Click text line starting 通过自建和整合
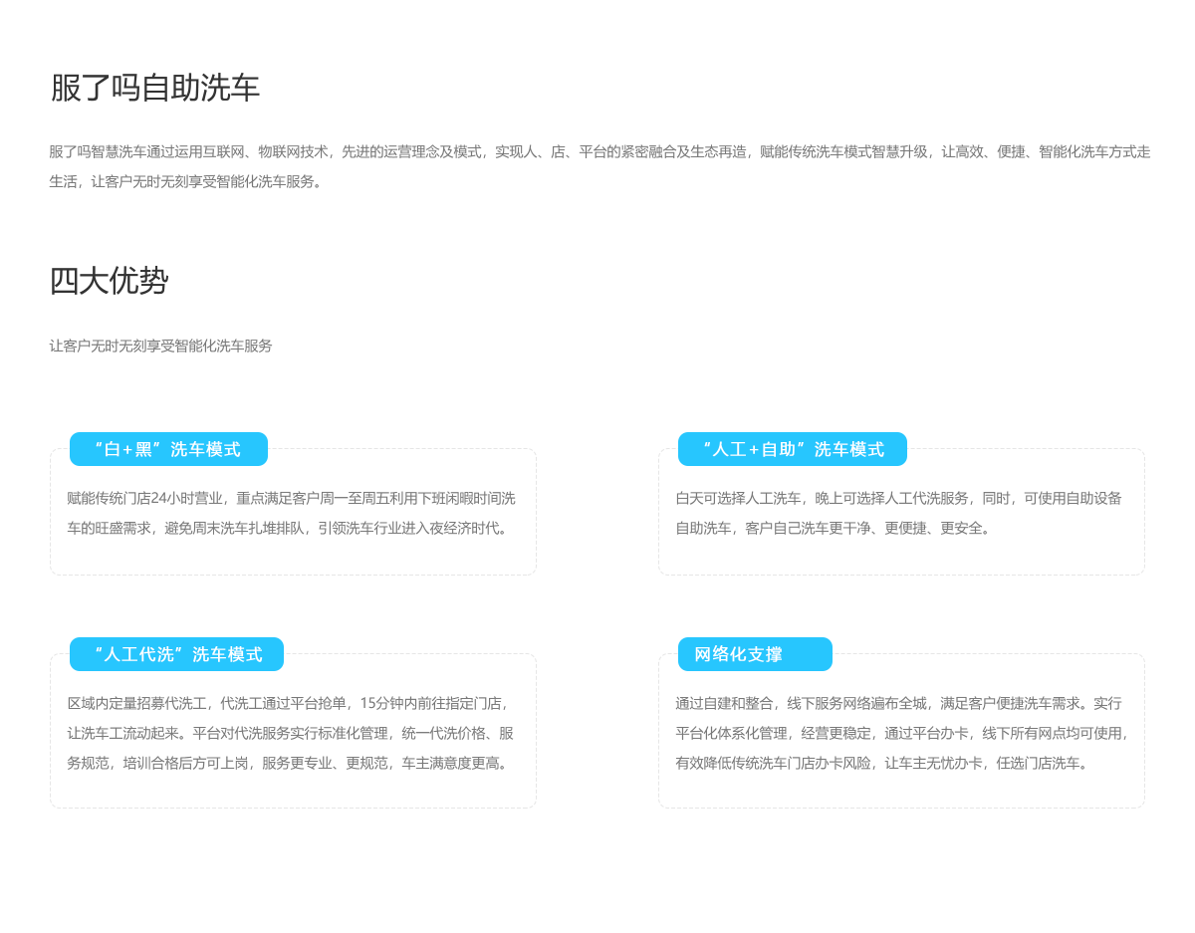The height and width of the screenshot is (933, 1195). pyautogui.click(x=898, y=703)
